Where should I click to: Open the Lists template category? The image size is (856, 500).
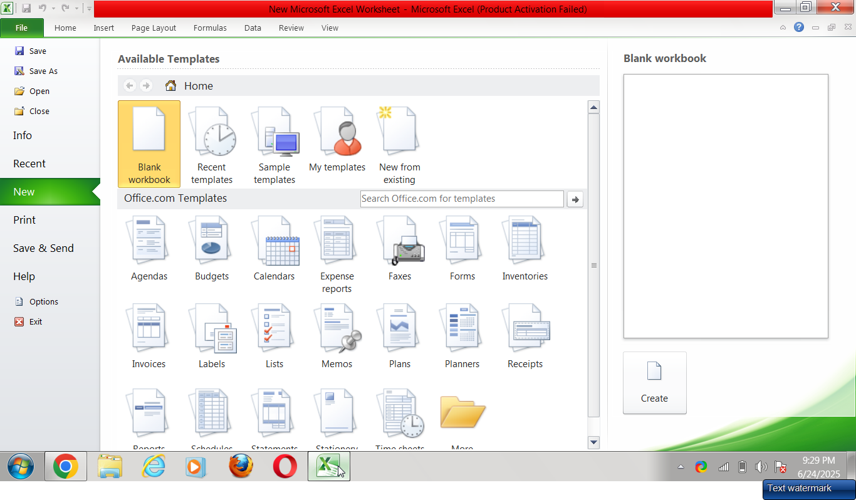(274, 336)
